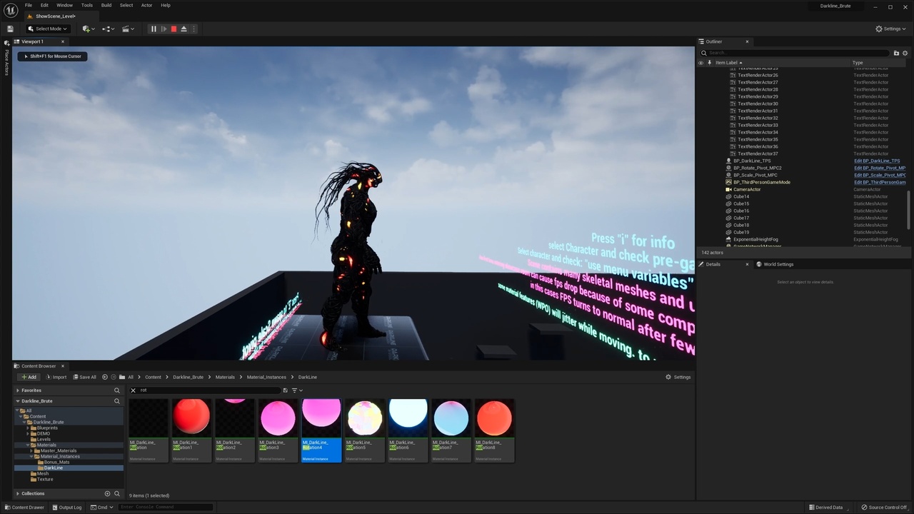Click the pin column header in the Outliner
Viewport: 914px width, 514px height.
click(709, 63)
